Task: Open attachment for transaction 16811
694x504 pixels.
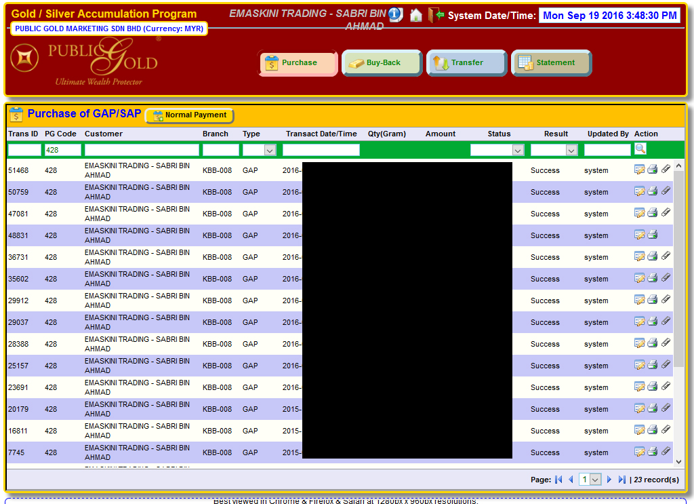Action: (x=666, y=429)
